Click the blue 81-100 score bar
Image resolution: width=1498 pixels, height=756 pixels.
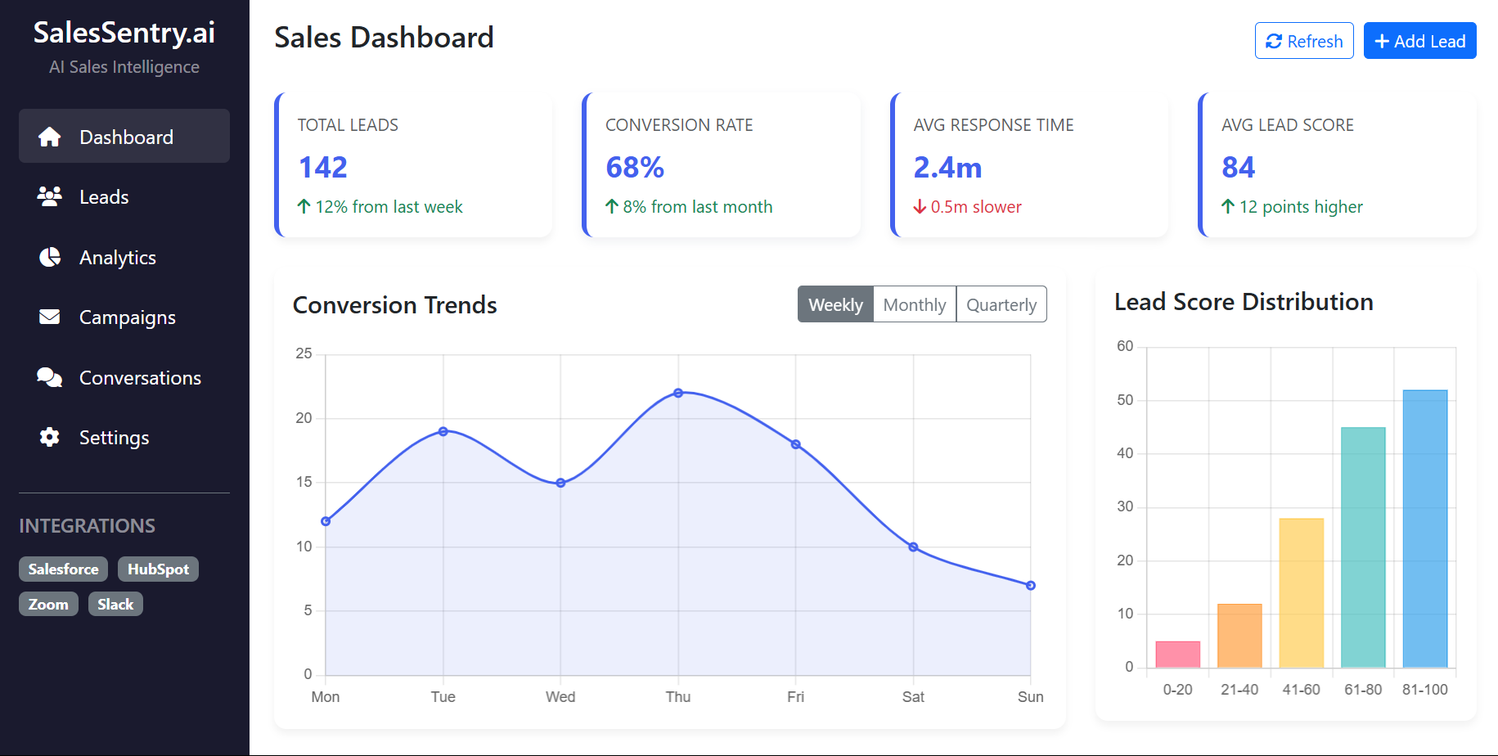click(x=1425, y=529)
